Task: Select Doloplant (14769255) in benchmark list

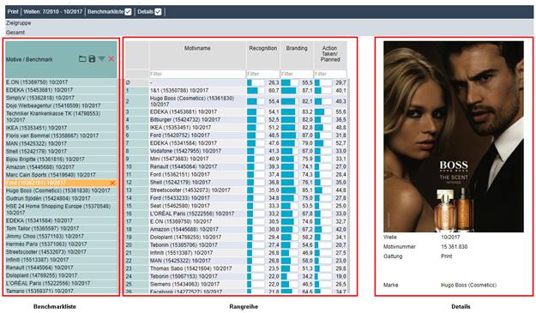Action: click(x=61, y=275)
